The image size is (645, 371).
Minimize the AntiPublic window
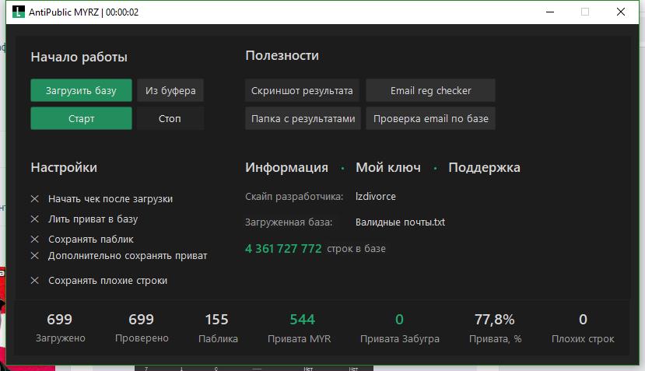click(x=549, y=12)
